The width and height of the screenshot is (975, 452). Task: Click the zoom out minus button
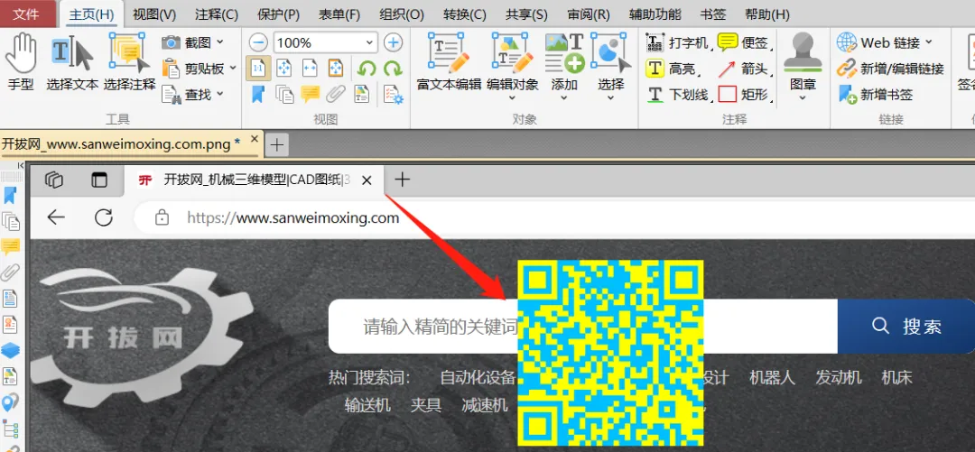259,43
